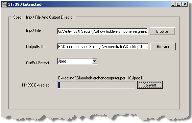Click 'Specify Input File And Output Directory' group title
This screenshot has width=192, height=123.
[x=44, y=17]
